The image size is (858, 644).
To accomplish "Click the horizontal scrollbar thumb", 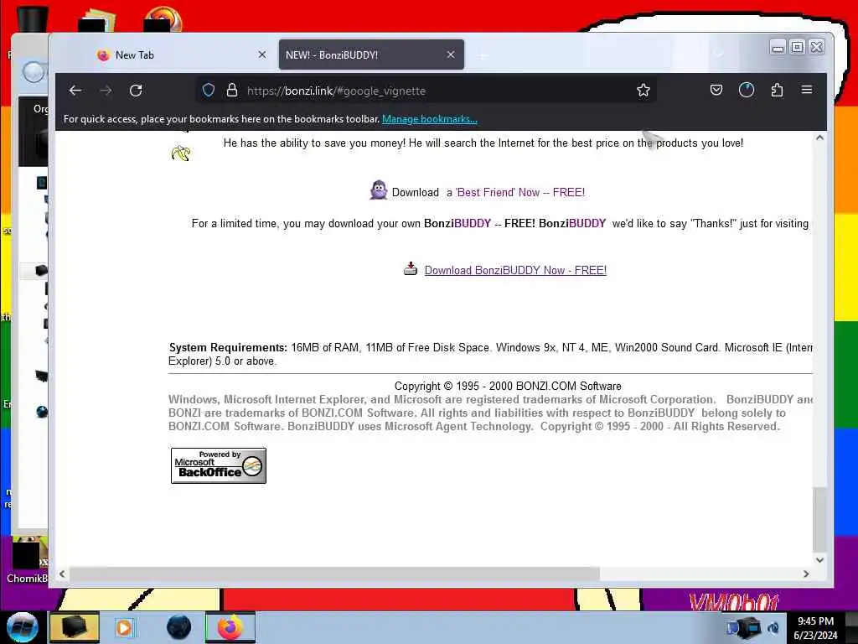I will (x=334, y=574).
